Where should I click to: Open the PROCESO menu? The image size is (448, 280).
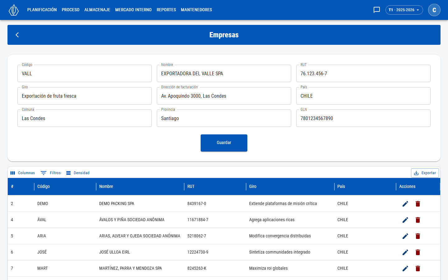coord(71,10)
